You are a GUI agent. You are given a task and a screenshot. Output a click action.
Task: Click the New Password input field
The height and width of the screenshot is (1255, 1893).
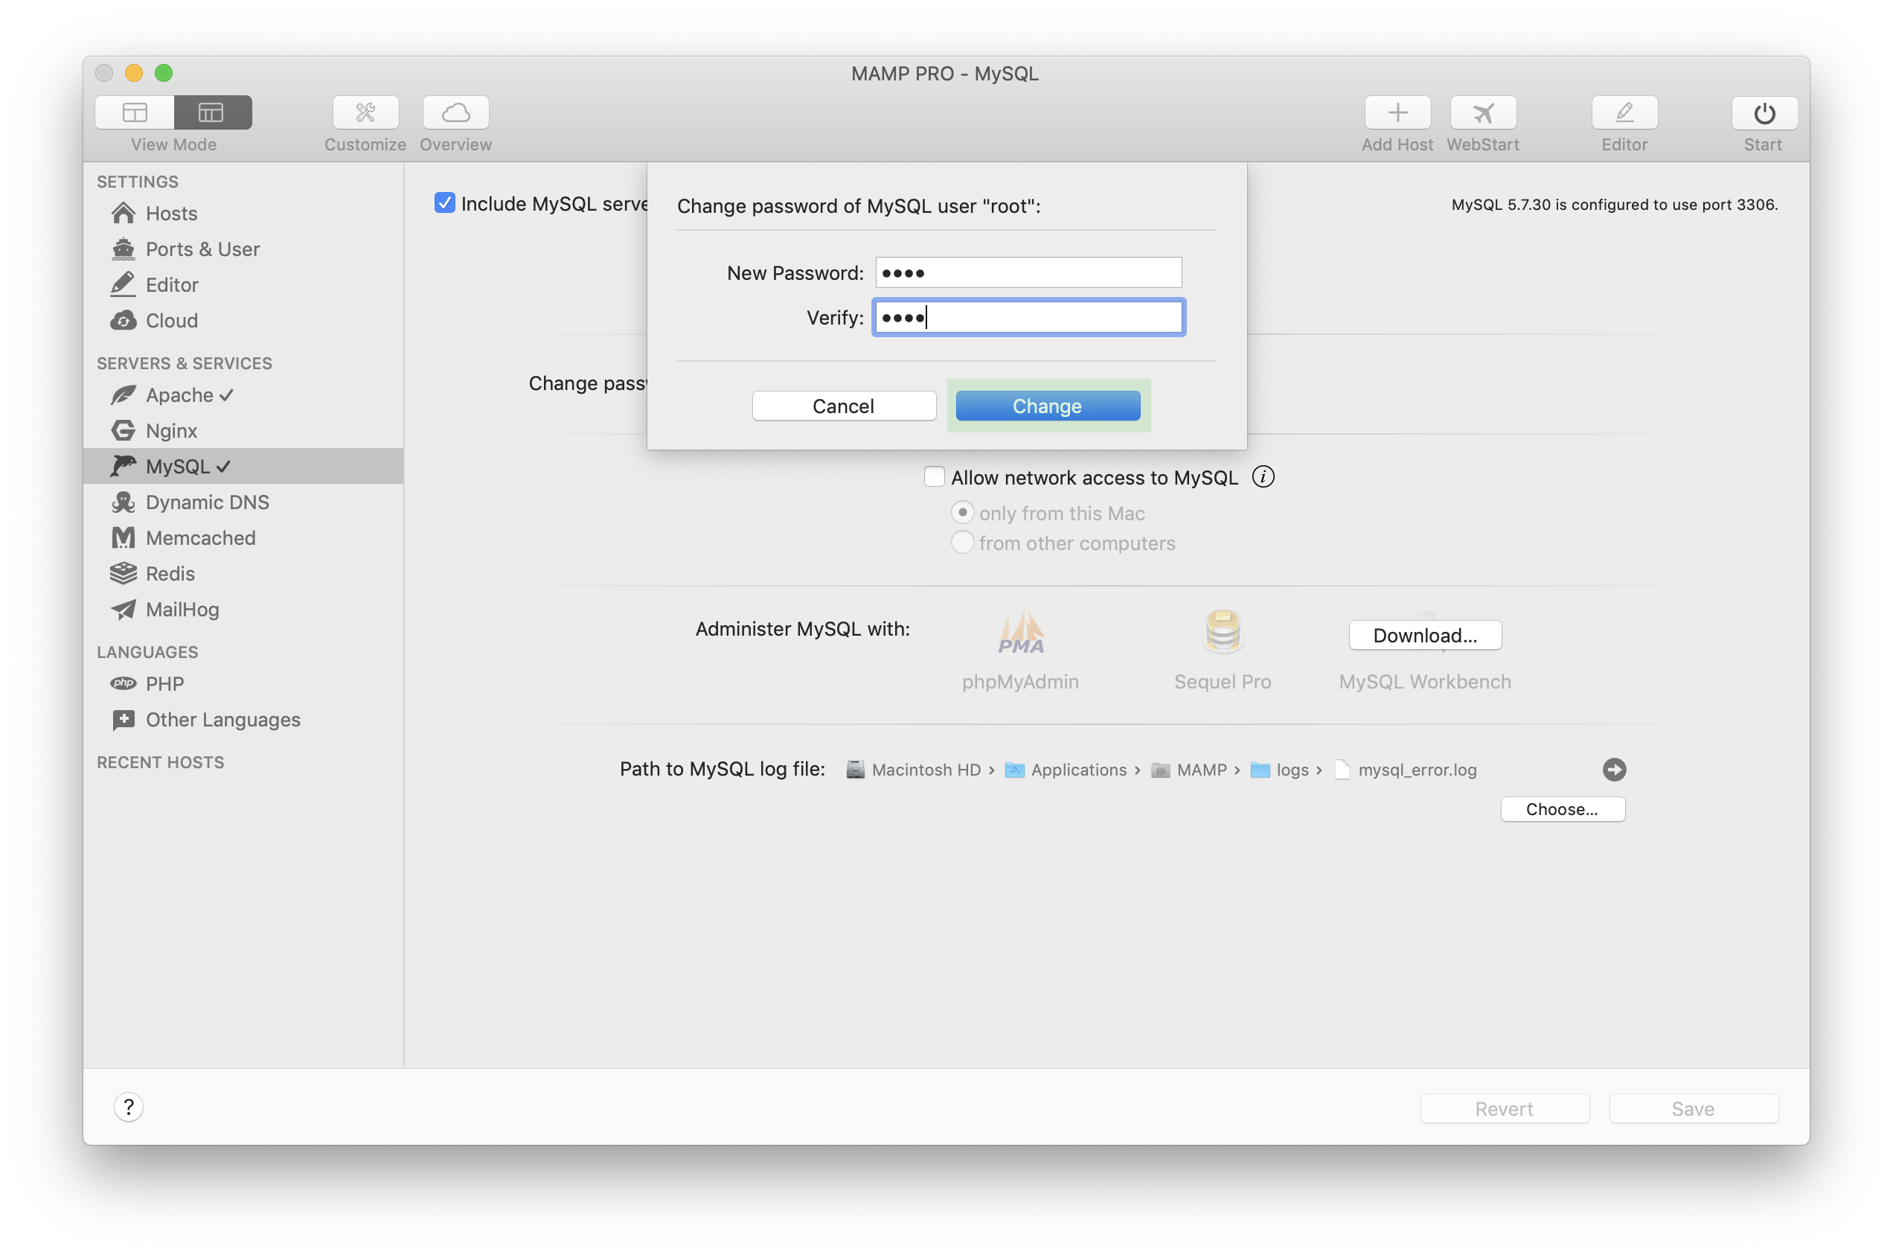(1028, 272)
